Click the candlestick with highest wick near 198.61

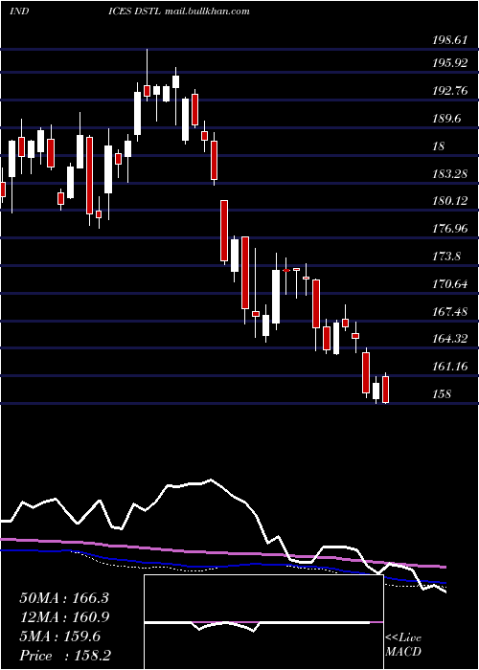point(148,75)
